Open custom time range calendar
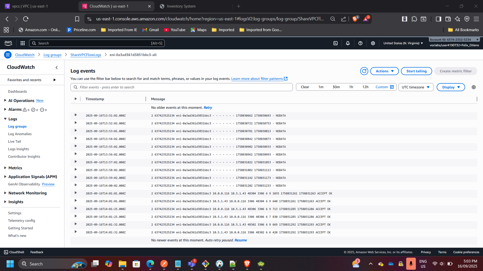Image resolution: width=483 pixels, height=271 pixels. point(384,87)
